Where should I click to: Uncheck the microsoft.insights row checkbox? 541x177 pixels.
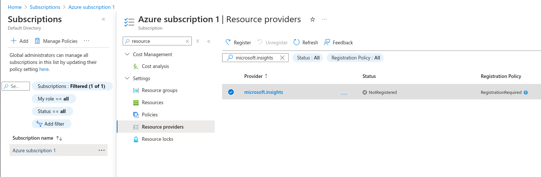coord(231,92)
